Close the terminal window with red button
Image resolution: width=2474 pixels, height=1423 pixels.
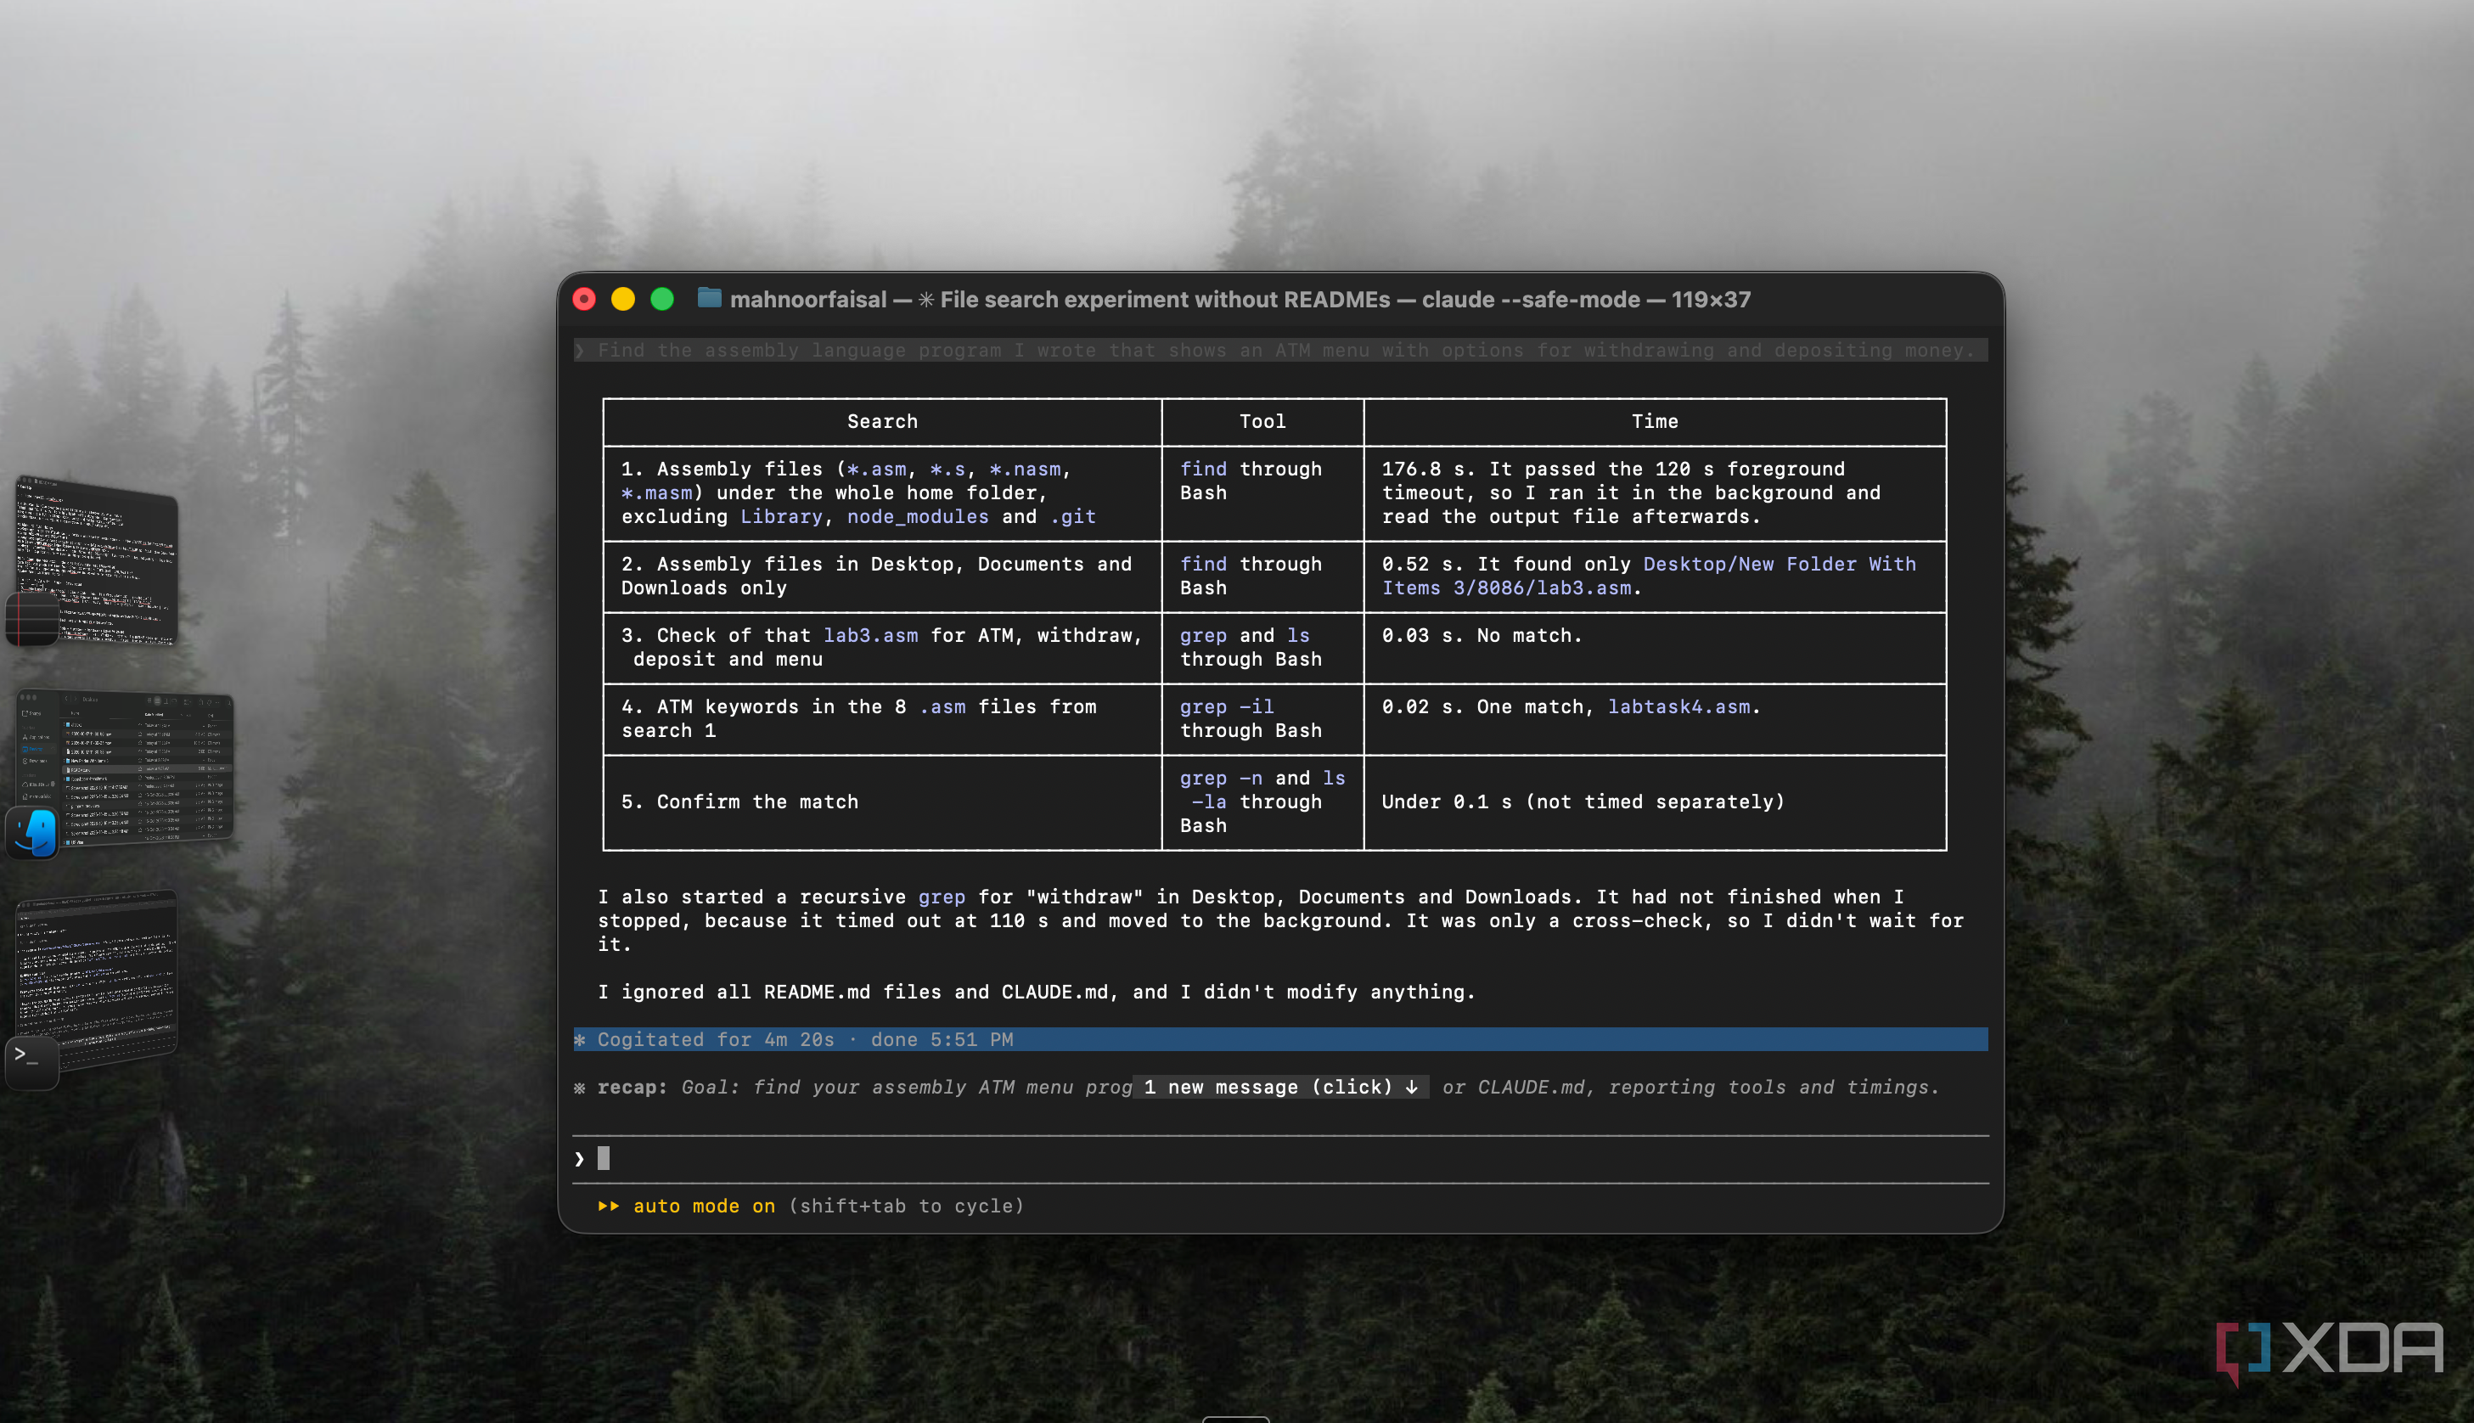tap(584, 299)
